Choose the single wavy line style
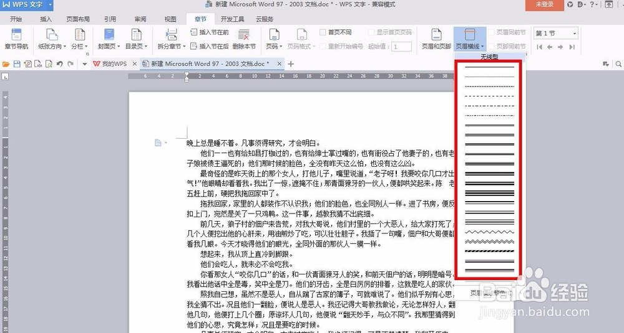Screen dimensions: 624x333 tap(489, 232)
